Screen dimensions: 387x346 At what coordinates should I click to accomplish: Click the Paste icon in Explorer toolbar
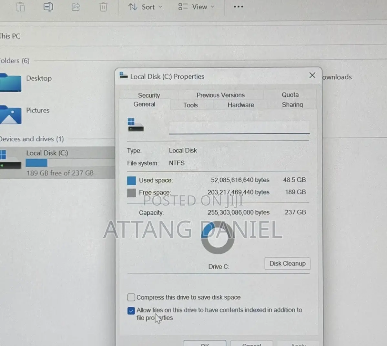click(21, 7)
